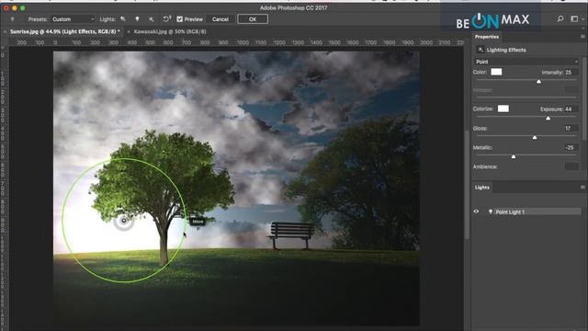Click the light center handle on canvas
This screenshot has width=588, height=331.
[x=123, y=221]
